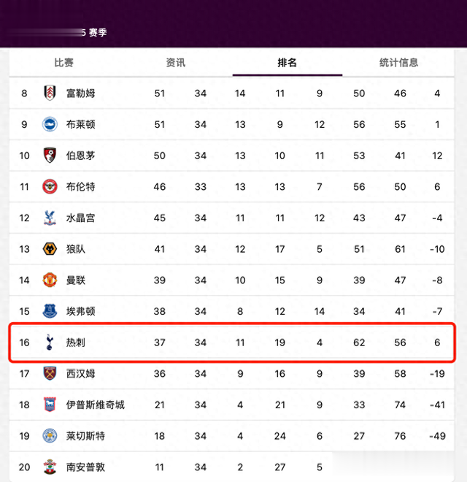Screen dimensions: 467x482
Task: Click the Wolves club crest icon
Action: (50, 249)
